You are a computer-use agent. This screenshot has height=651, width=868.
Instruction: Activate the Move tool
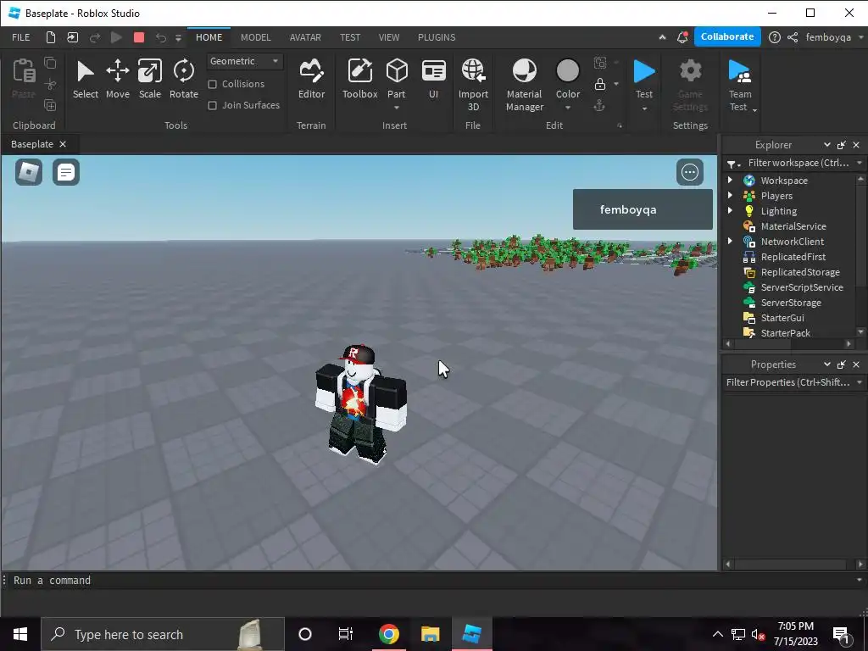click(x=117, y=80)
